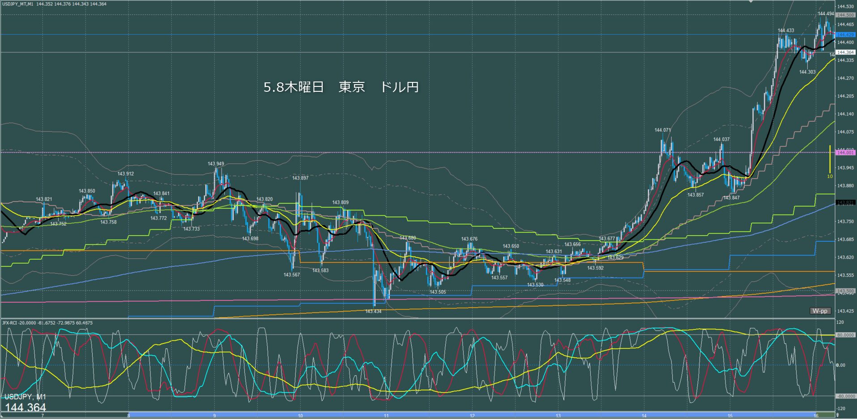The image size is (857, 420).
Task: Click the 144.494 high price label
Action: coord(826,14)
